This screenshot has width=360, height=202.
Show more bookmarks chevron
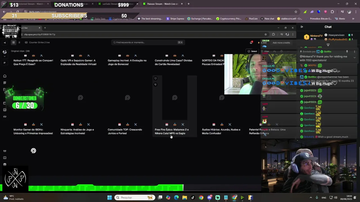353,19
